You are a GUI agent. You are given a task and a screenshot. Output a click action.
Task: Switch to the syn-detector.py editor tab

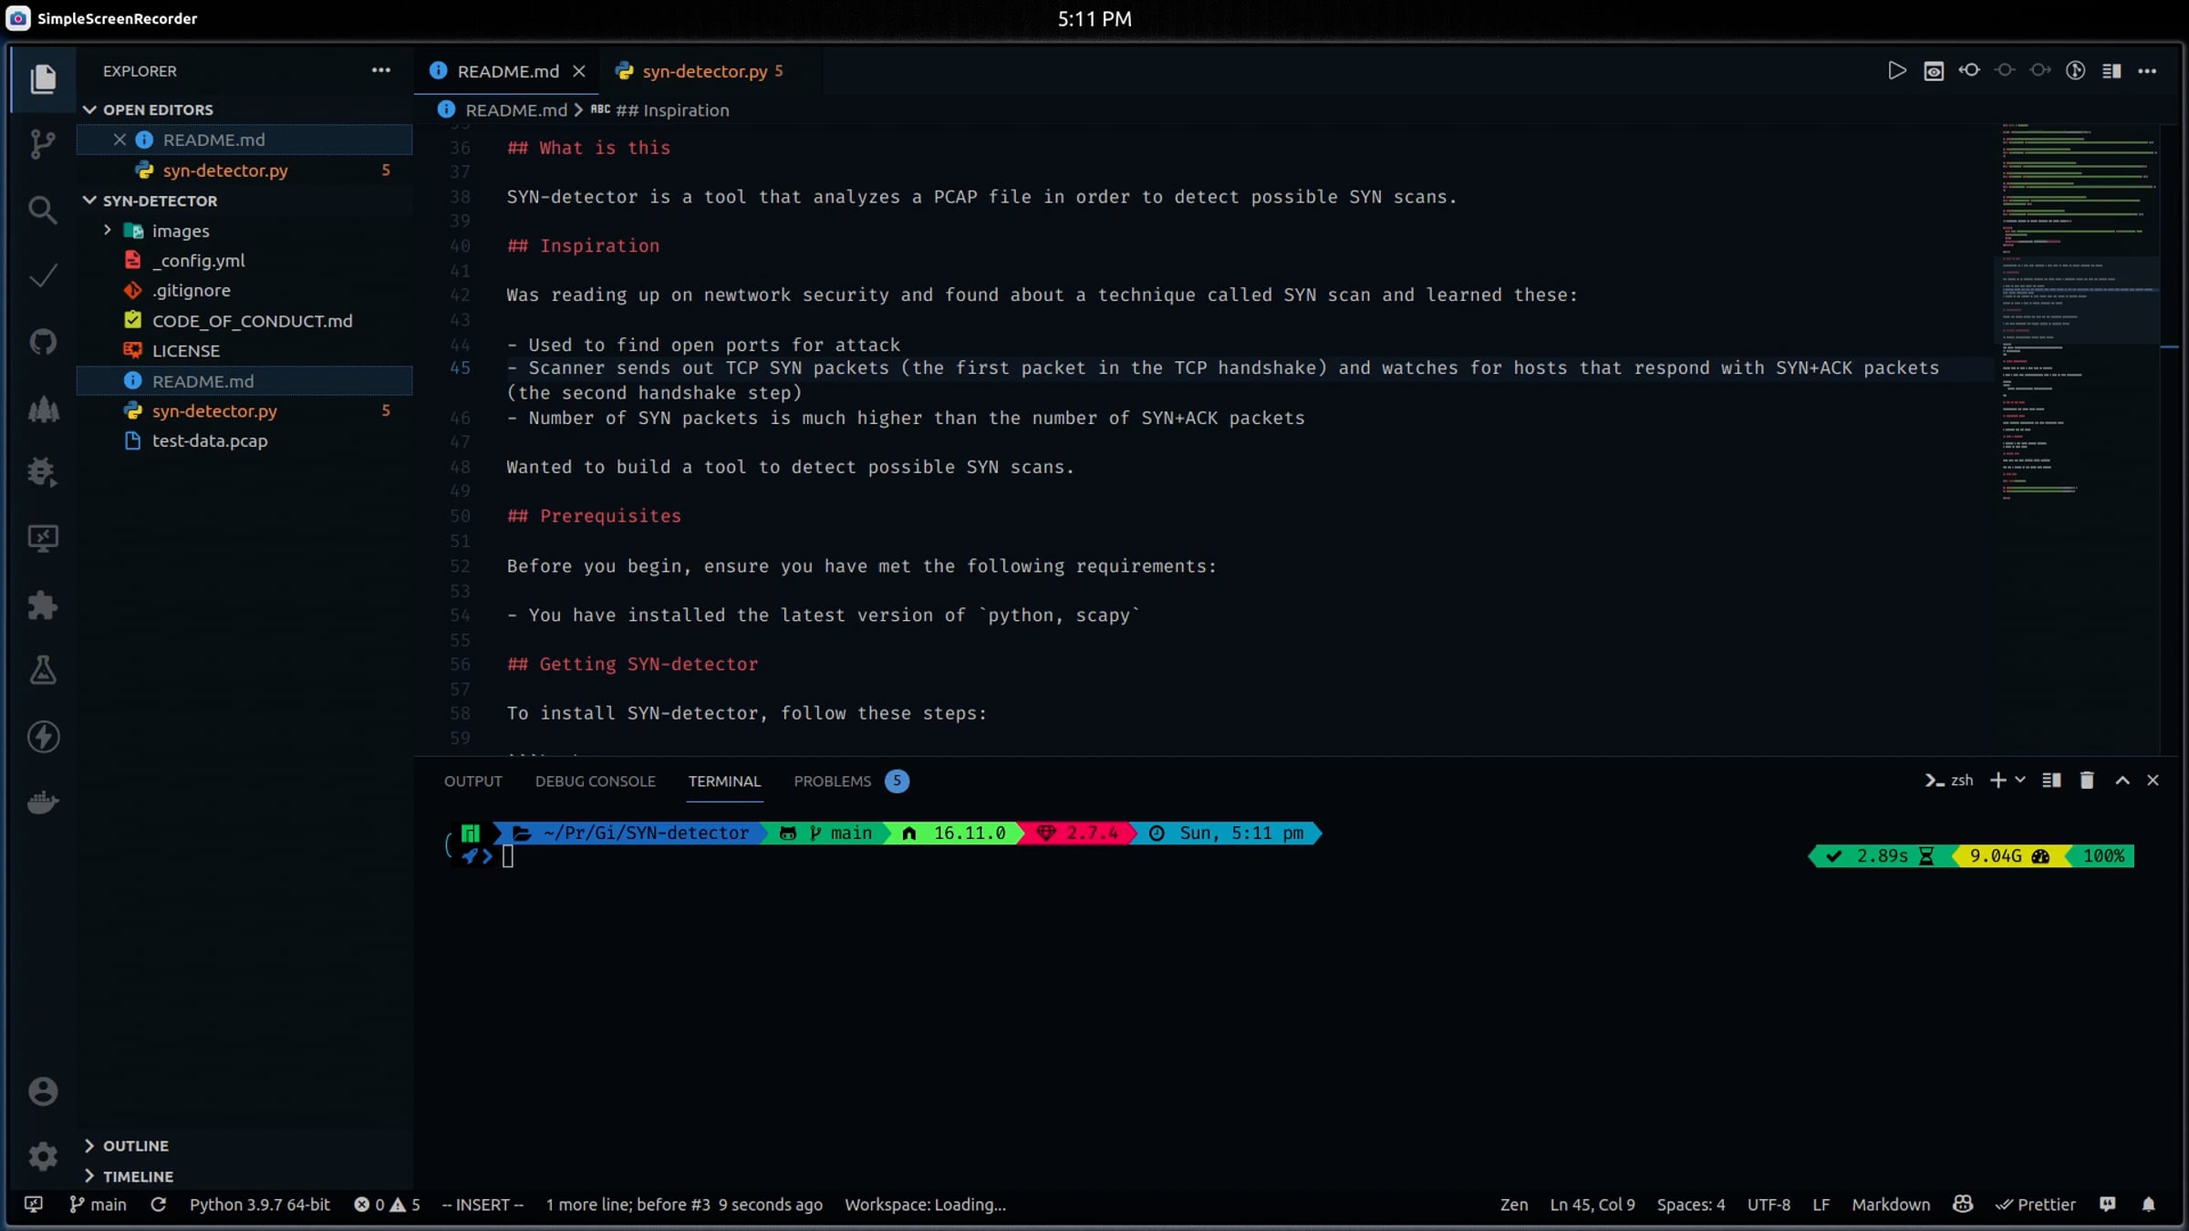point(703,71)
